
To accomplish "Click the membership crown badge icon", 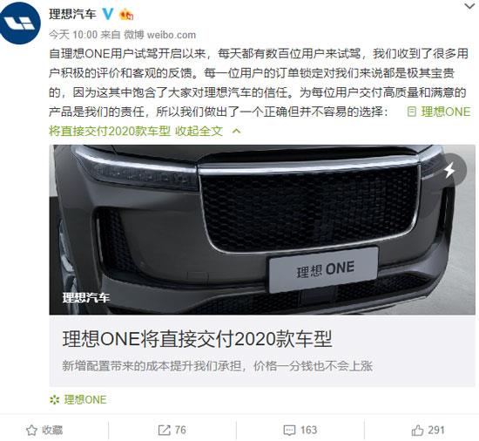I will (126, 14).
